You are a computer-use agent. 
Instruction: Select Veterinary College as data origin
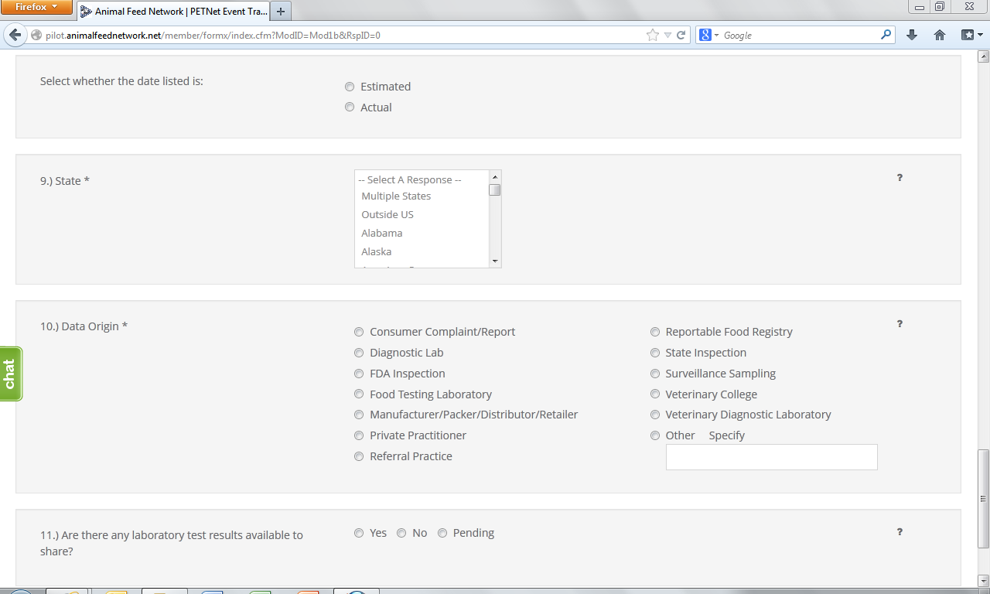pyautogui.click(x=655, y=394)
